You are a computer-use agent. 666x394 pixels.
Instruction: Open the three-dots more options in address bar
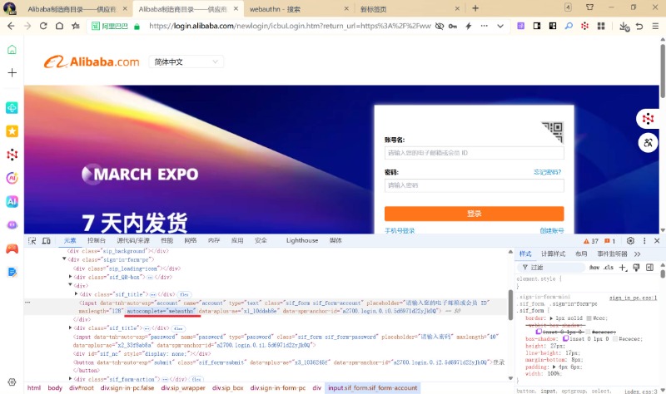(x=484, y=26)
